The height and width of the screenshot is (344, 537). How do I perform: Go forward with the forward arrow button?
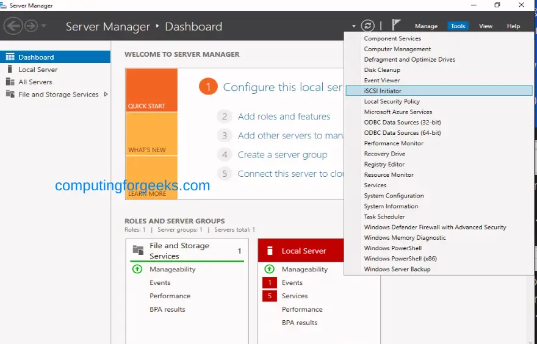pos(31,26)
